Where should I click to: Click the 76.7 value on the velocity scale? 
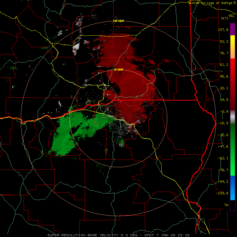coord(224,53)
